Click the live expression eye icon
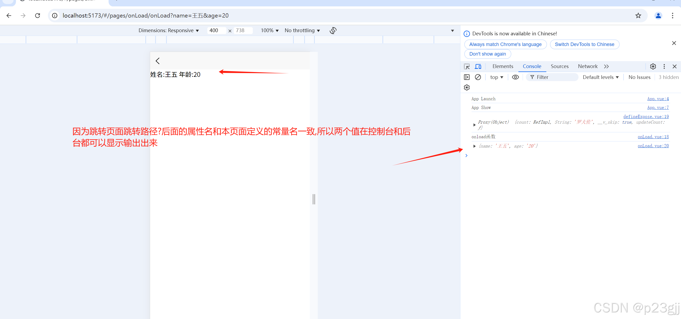This screenshot has width=681, height=319. pos(515,77)
